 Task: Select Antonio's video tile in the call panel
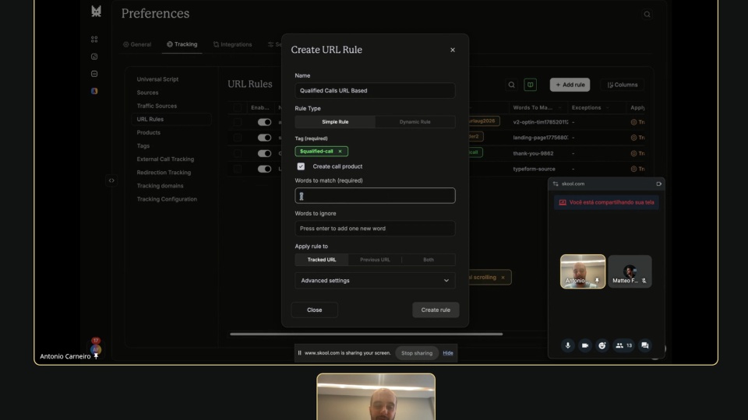click(583, 271)
